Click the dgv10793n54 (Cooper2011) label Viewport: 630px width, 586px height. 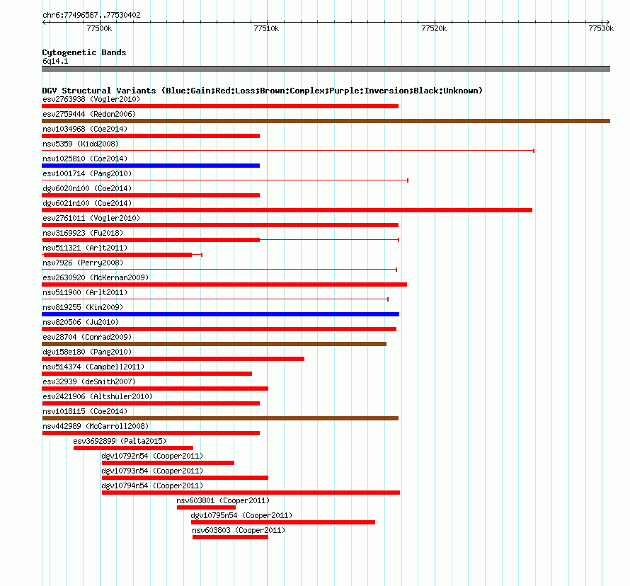pos(152,471)
